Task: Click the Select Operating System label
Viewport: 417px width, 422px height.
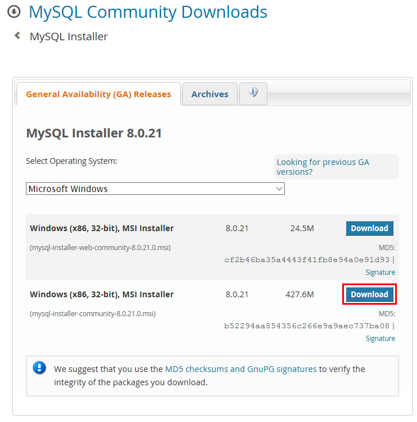Action: (71, 161)
